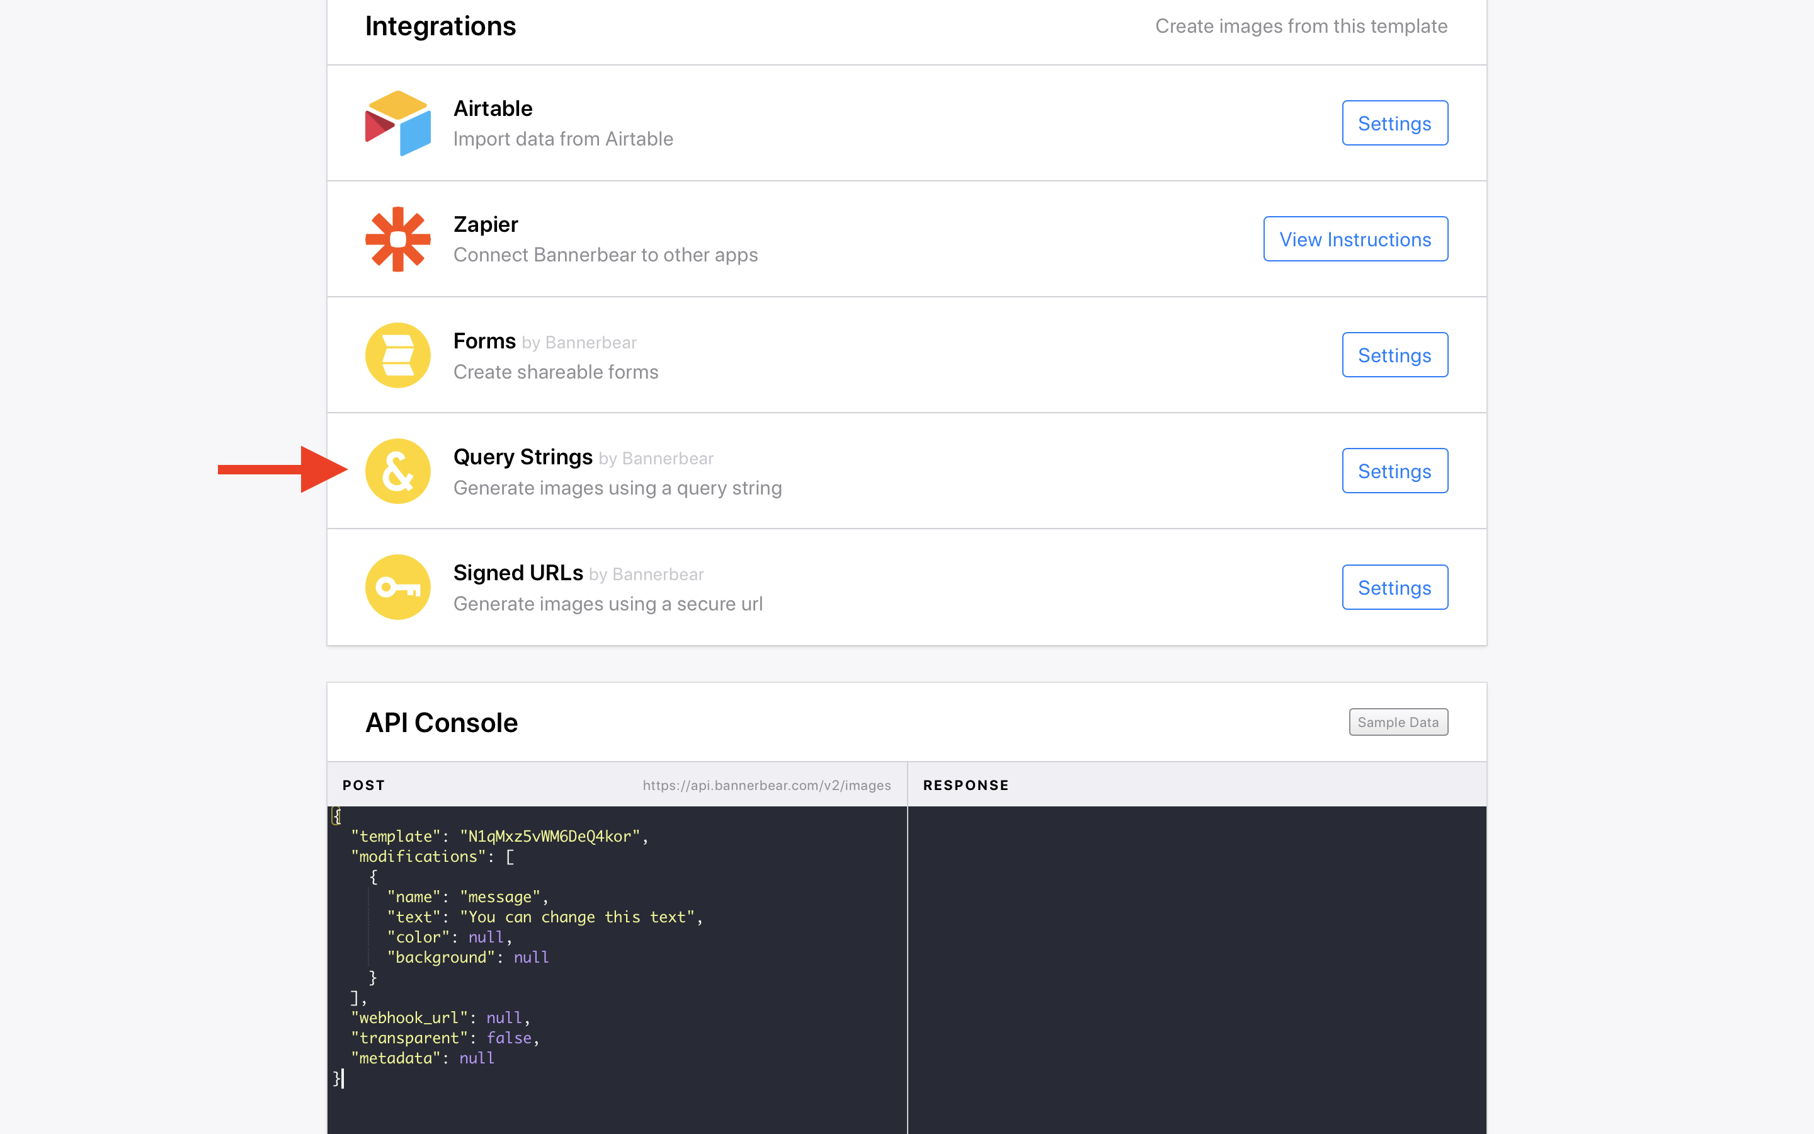Click the Airtable logo icon

(398, 123)
